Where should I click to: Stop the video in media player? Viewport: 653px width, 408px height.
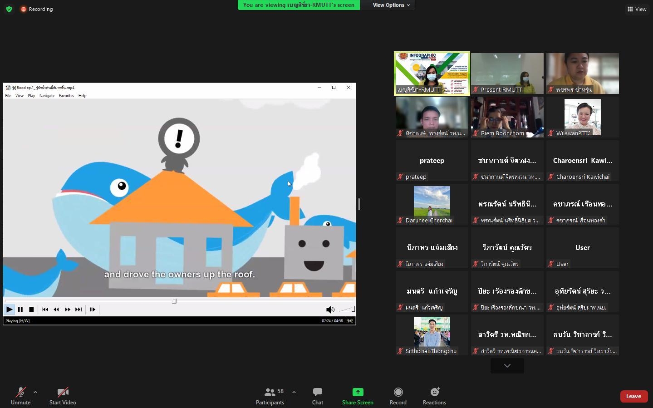coord(31,310)
